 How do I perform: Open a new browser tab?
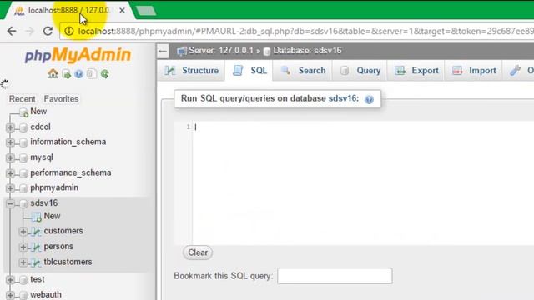pos(146,11)
